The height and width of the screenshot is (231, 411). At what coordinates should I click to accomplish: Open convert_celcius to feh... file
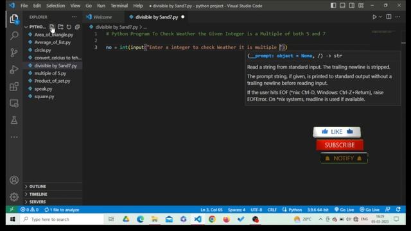(x=58, y=58)
